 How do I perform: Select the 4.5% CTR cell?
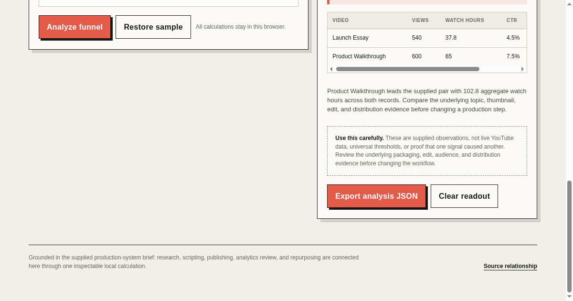tap(514, 38)
